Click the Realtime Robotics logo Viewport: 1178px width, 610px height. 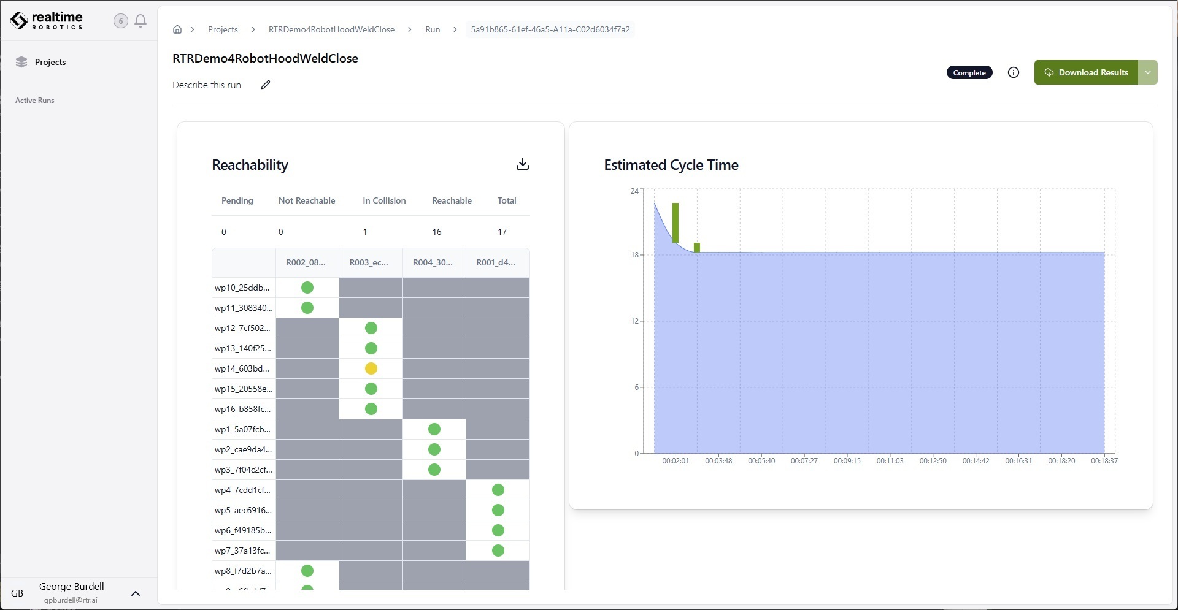click(x=47, y=21)
